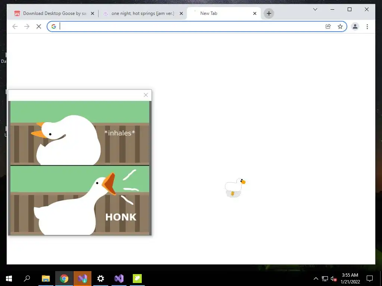Image resolution: width=382 pixels, height=286 pixels.
Task: Close the Download Desktop Goose tab
Action: [x=93, y=14]
